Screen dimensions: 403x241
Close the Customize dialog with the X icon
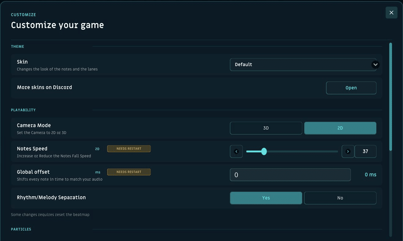(x=391, y=12)
